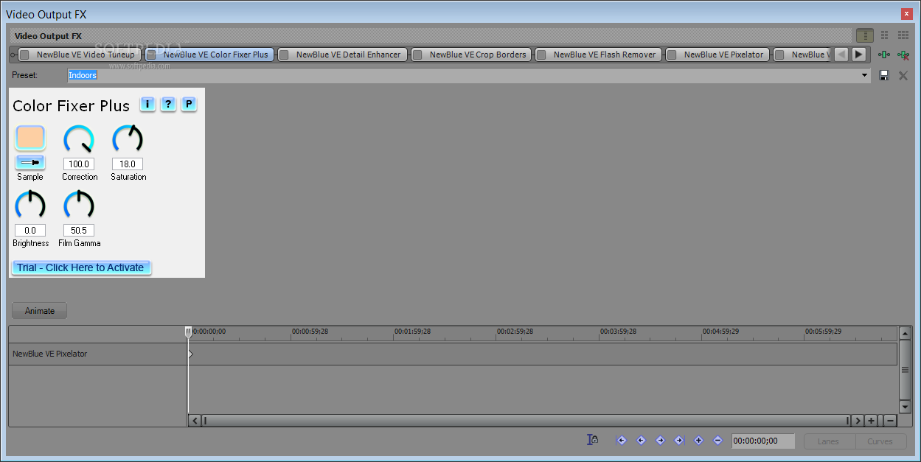This screenshot has height=462, width=921.
Task: Jump to last keyframe
Action: coord(679,441)
